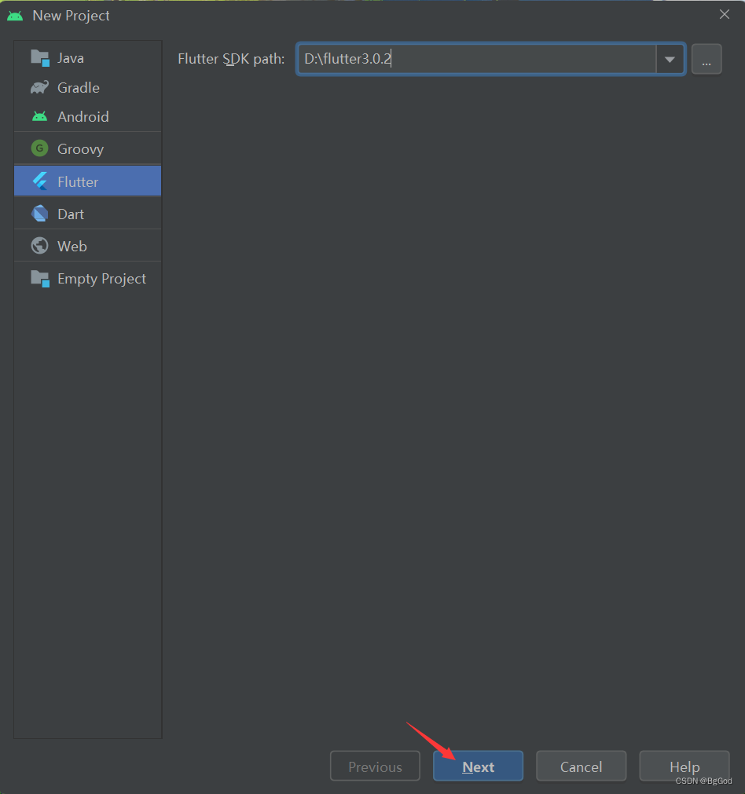Click the Flutter logo icon

coord(40,181)
